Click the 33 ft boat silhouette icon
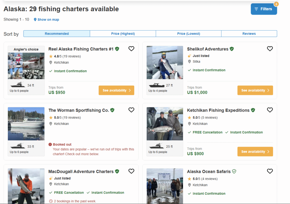Screen dimensions: 290x204 click(x=18, y=146)
